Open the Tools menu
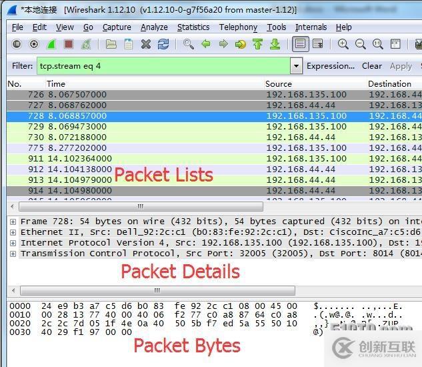This screenshot has width=422, height=367. coord(277,27)
